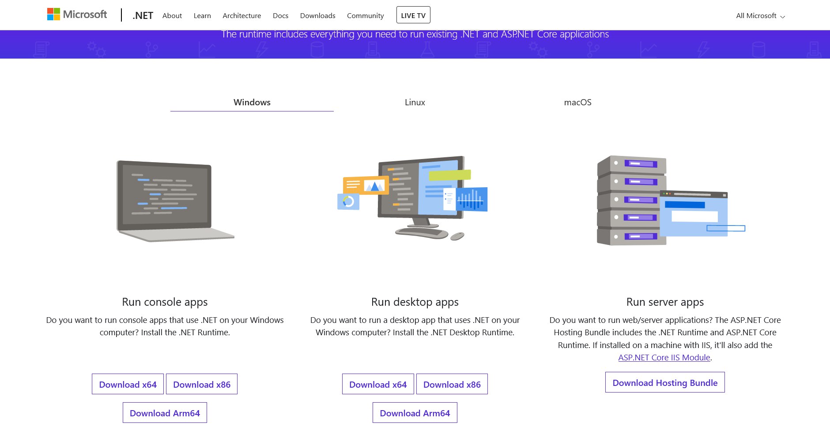This screenshot has width=830, height=426.
Task: Download Arm64 runtime for console apps
Action: 165,413
